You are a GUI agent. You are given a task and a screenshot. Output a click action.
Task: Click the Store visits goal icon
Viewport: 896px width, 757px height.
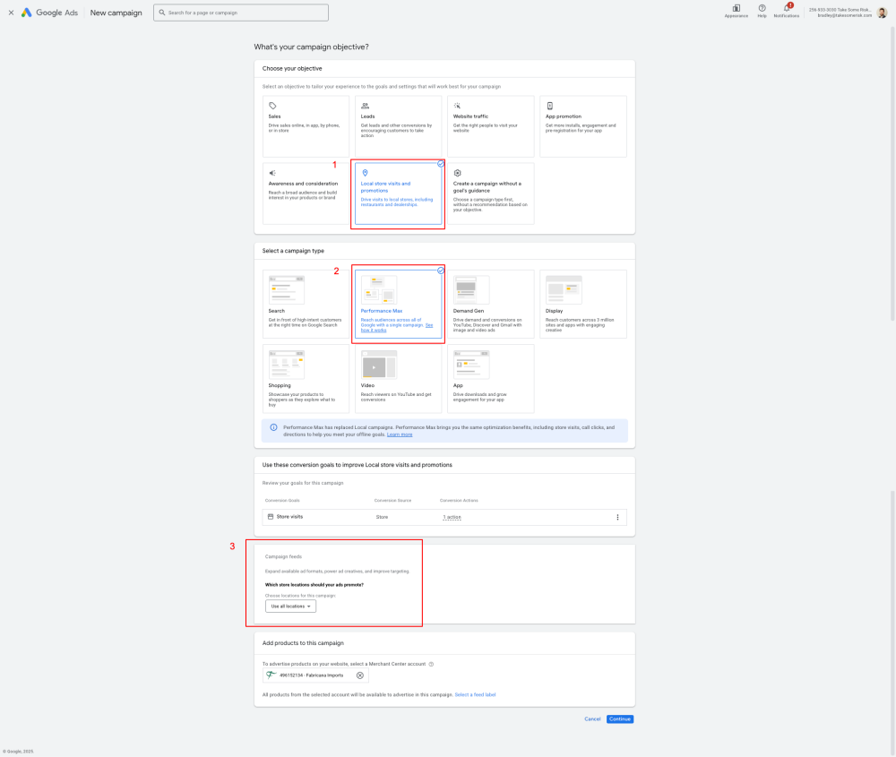pos(271,517)
